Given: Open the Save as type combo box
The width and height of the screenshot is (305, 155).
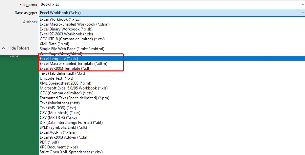Looking at the screenshot, I should 172,13.
